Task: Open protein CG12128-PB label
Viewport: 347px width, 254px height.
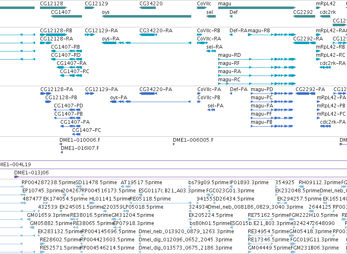Action: tap(61, 98)
